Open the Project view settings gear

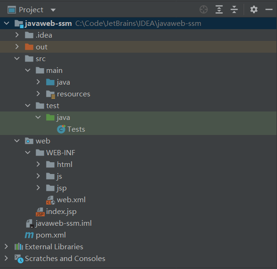click(x=254, y=9)
